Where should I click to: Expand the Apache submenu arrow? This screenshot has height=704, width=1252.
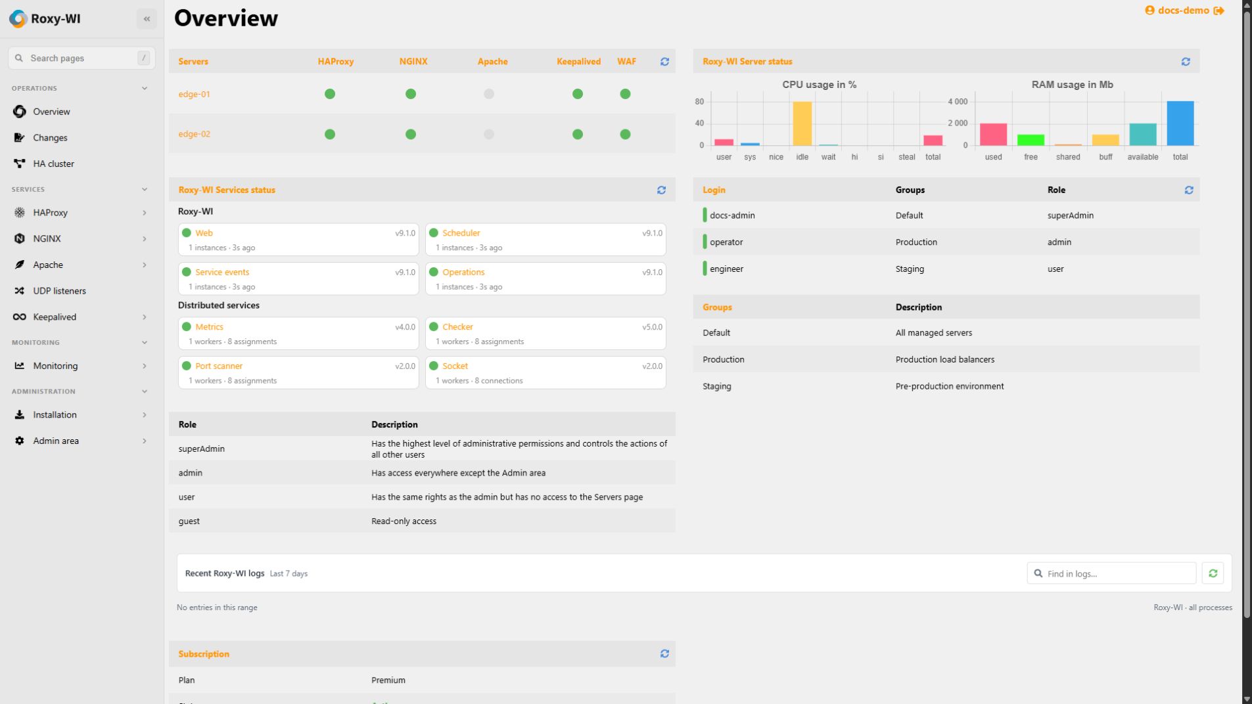[x=144, y=265]
